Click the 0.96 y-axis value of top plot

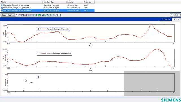point(5,25)
